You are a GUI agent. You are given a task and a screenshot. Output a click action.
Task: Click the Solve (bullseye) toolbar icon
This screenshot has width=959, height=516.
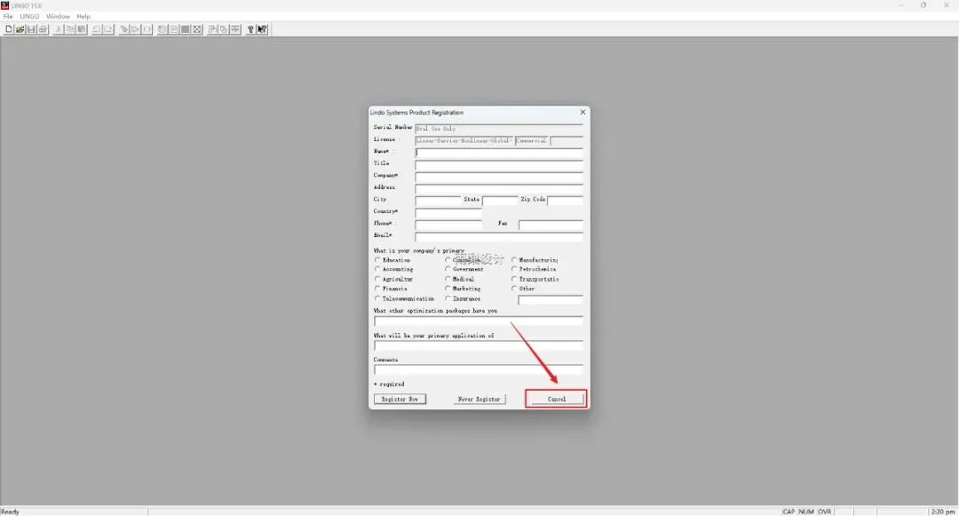(x=162, y=29)
